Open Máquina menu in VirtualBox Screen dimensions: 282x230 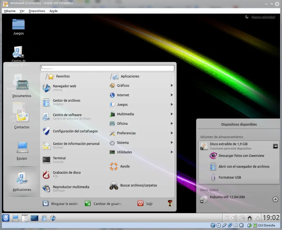[10, 11]
